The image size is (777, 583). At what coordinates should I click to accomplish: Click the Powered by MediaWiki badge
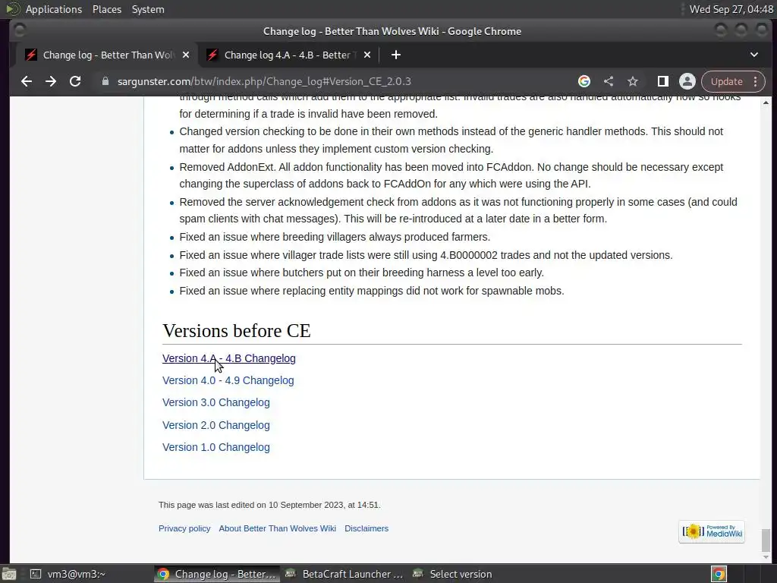click(x=712, y=532)
